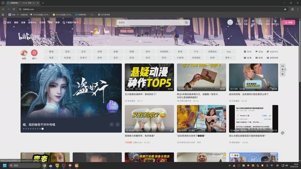Open the 消息 messages icon
The image size is (301, 169).
[246, 22]
